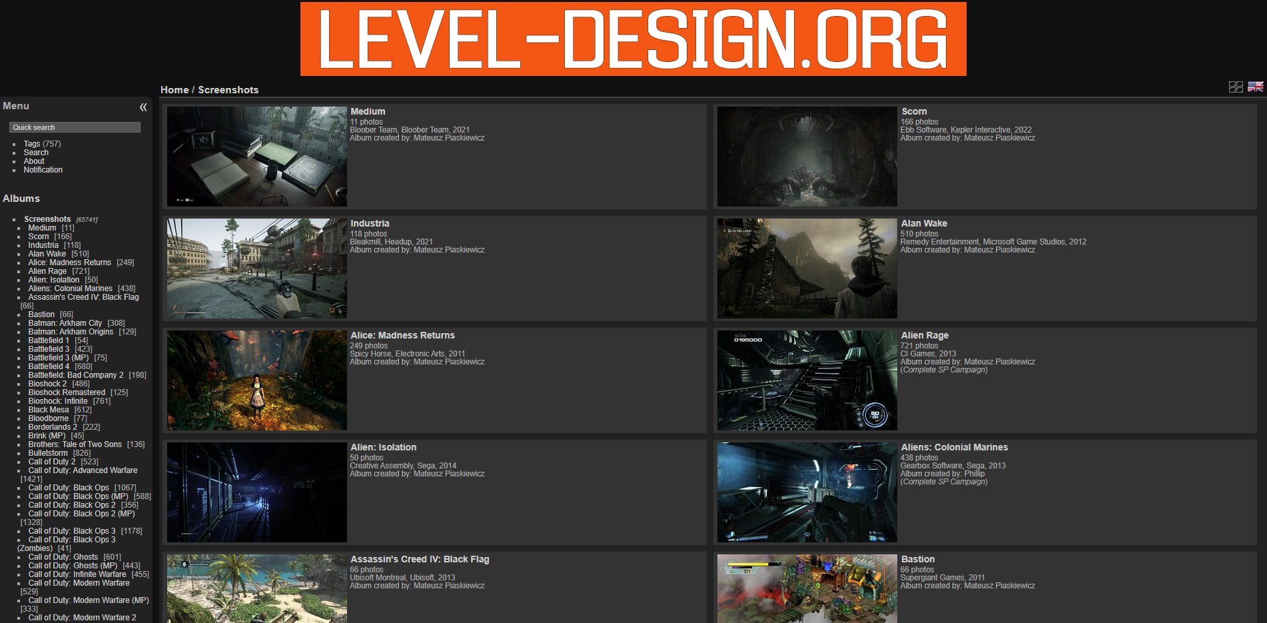Focus the Quick search field
This screenshot has height=623, width=1267.
(75, 127)
